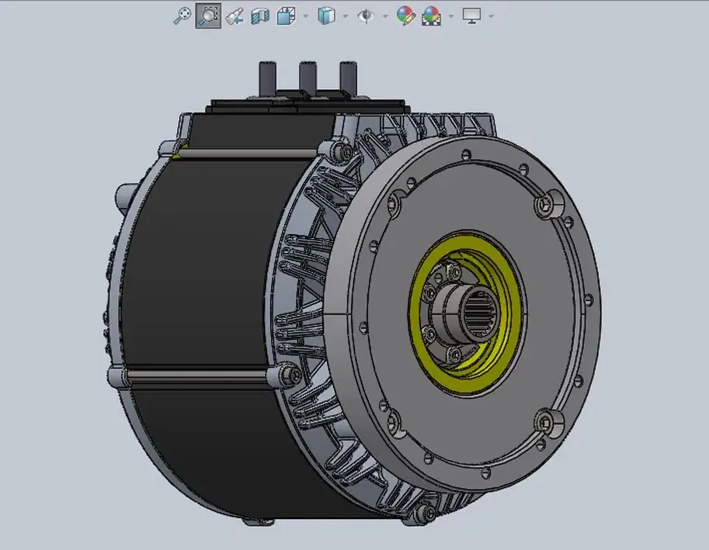This screenshot has width=709, height=550.
Task: Expand the Hide/Show Items dropdown arrow
Action: (x=385, y=16)
